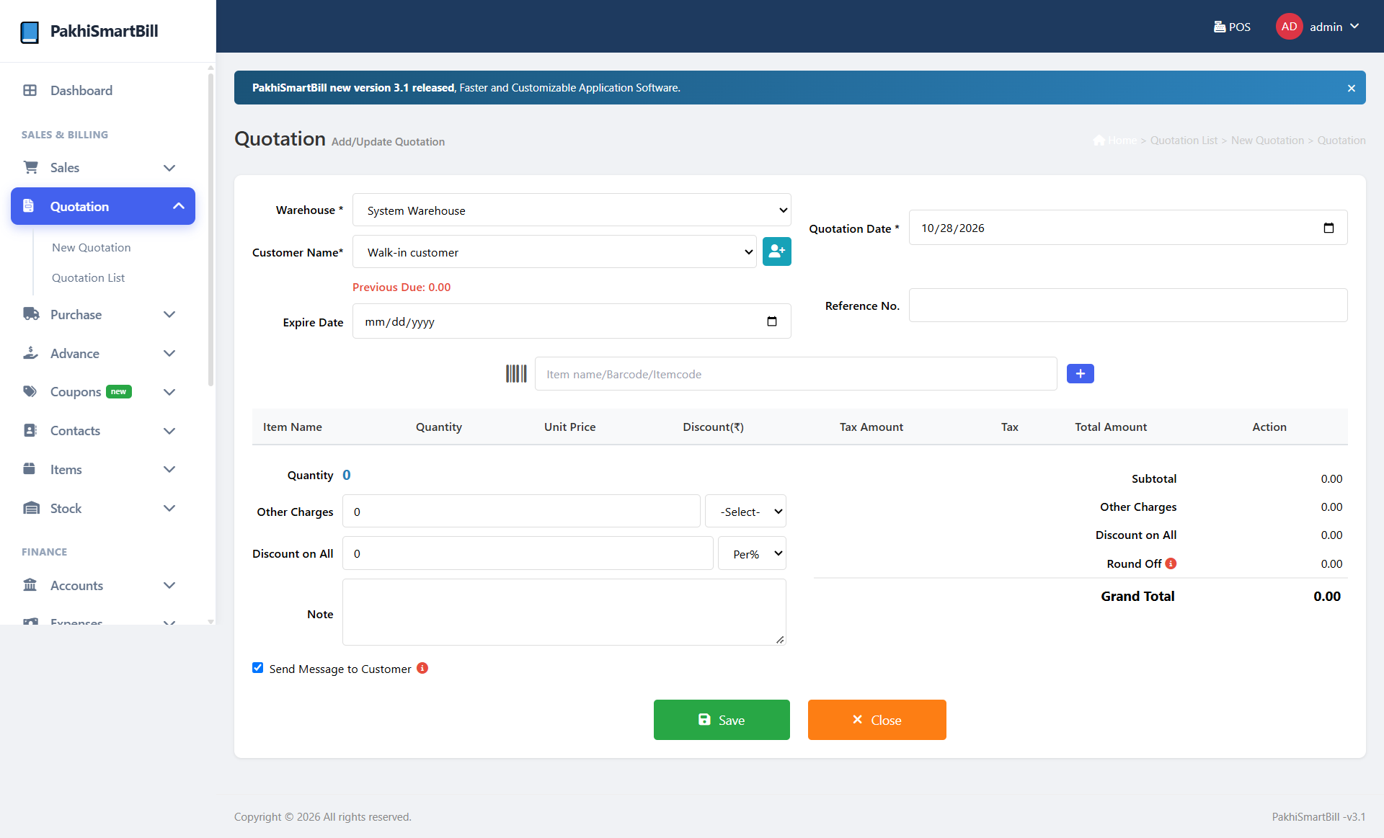Click the PakhiSmartBill logo icon
Image resolution: width=1384 pixels, height=838 pixels.
[30, 32]
